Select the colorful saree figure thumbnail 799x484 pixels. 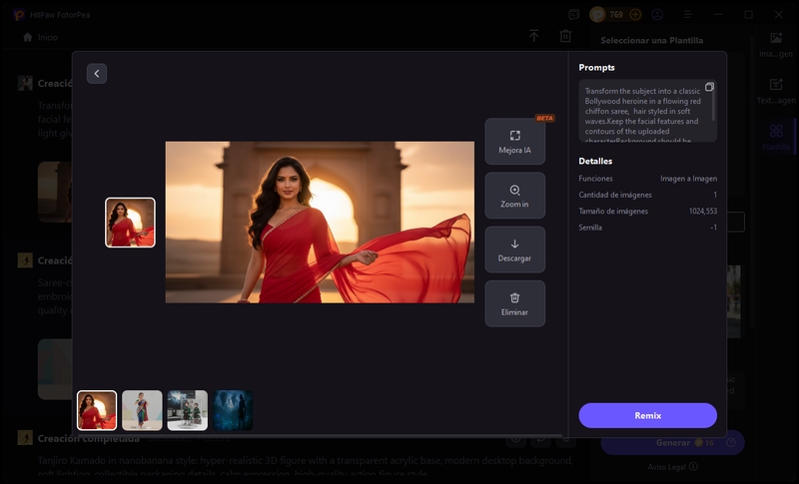point(142,410)
